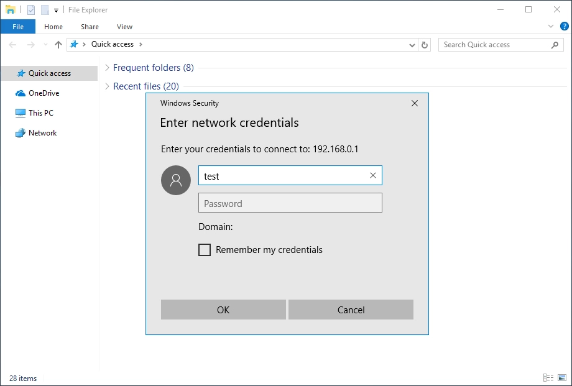Click the 28 items status text
Image resolution: width=572 pixels, height=386 pixels.
[23, 379]
